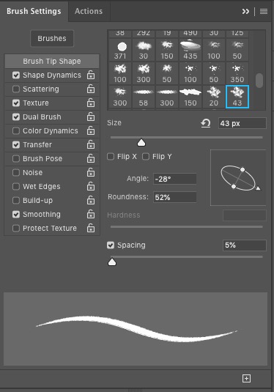Switch to the Actions tab

pos(89,11)
